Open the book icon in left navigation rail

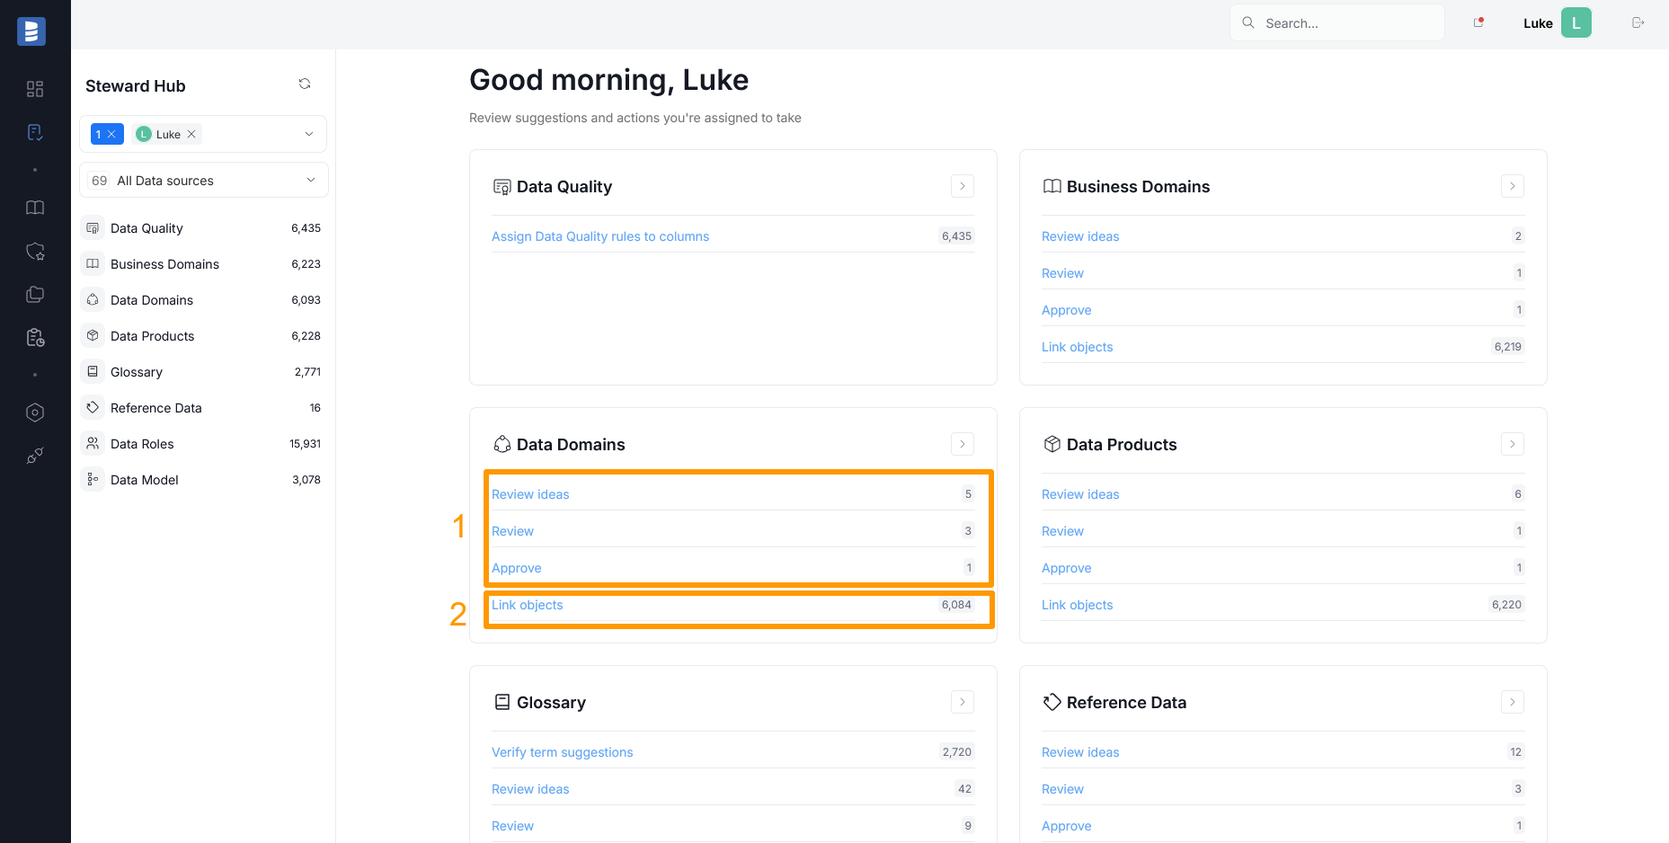(35, 208)
